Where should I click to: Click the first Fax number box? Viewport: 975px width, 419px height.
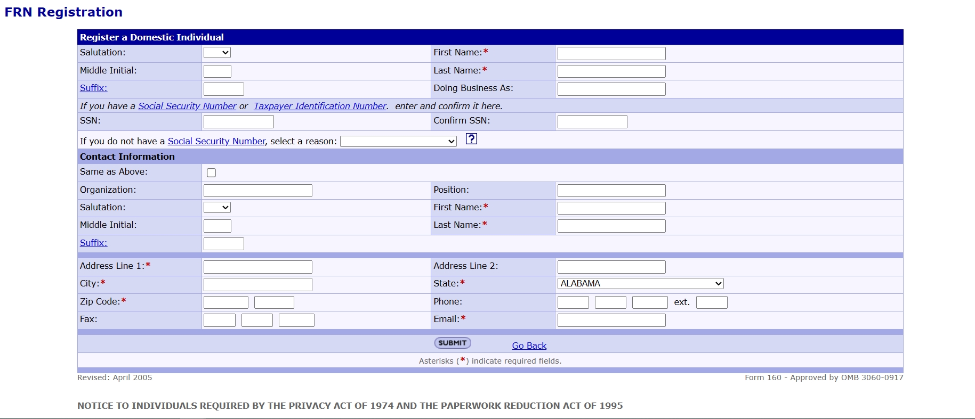point(220,320)
